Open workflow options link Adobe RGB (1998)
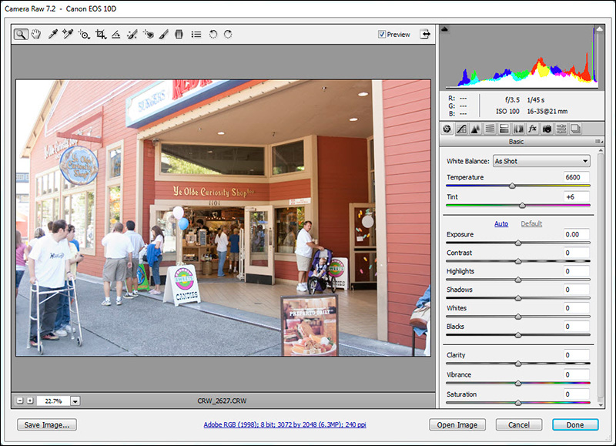 (285, 424)
